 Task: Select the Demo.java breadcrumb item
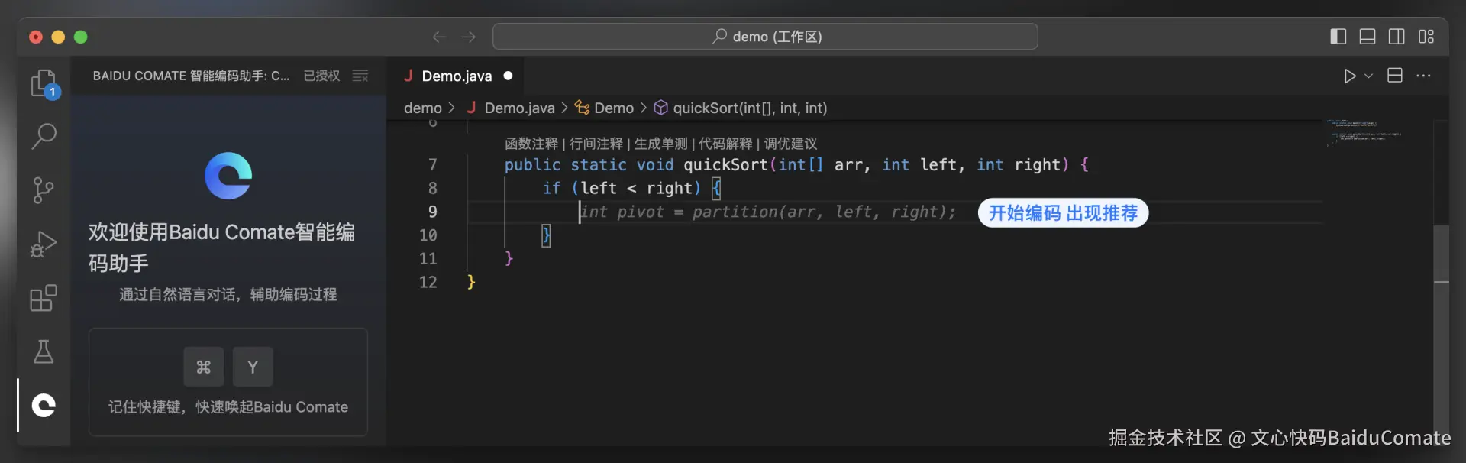(x=511, y=108)
